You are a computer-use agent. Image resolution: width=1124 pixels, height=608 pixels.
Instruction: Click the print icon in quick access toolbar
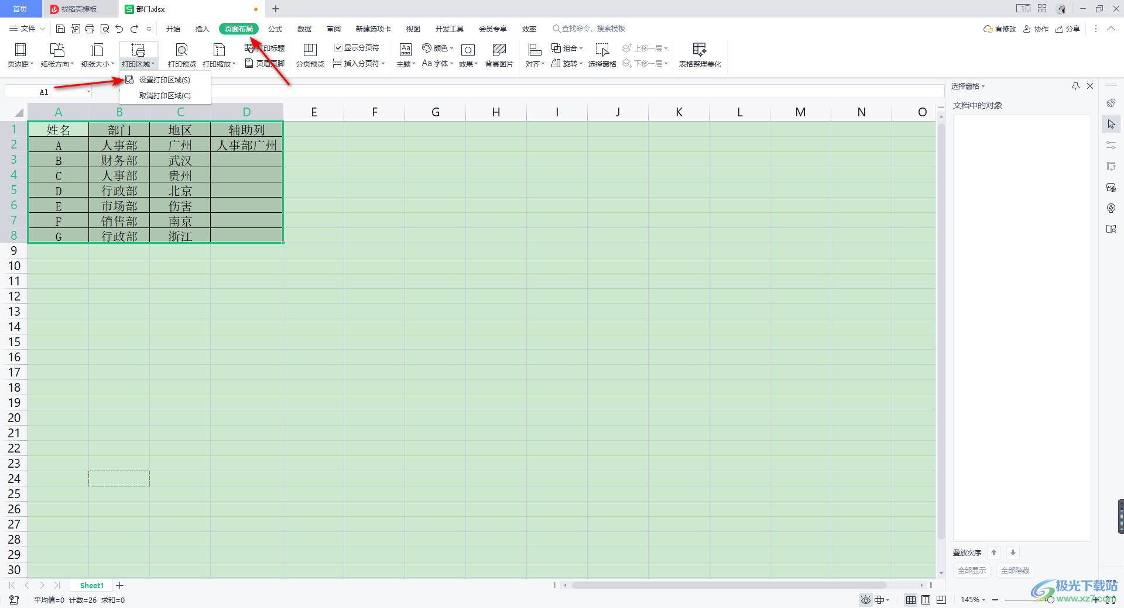tap(90, 29)
